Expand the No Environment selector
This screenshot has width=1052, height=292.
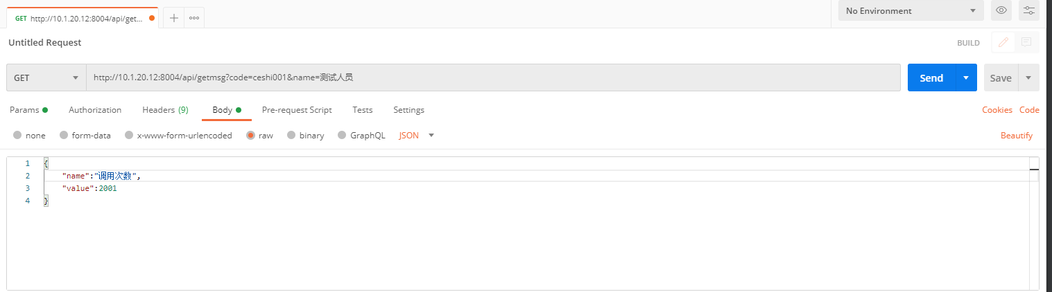pos(911,11)
